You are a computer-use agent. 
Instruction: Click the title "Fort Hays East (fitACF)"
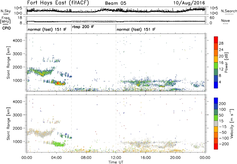(x=58, y=3)
